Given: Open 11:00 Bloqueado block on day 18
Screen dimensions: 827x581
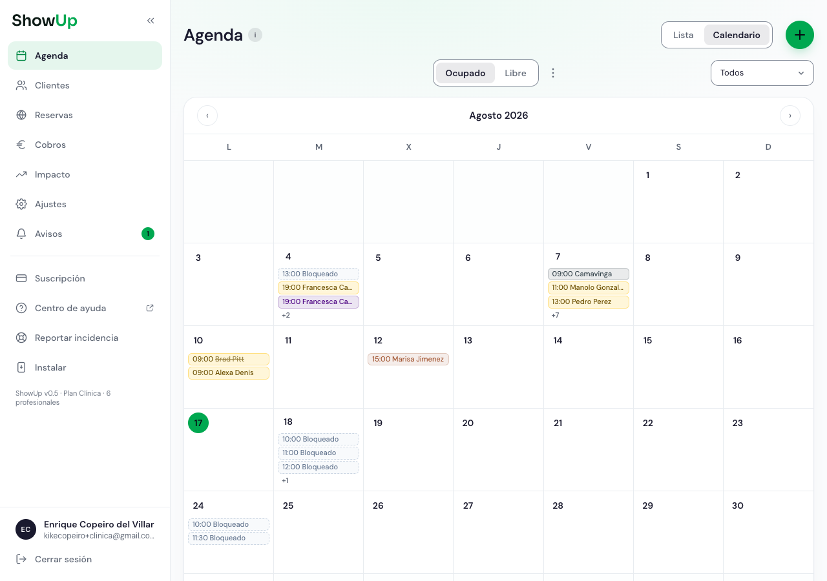Looking at the screenshot, I should click(x=319, y=453).
